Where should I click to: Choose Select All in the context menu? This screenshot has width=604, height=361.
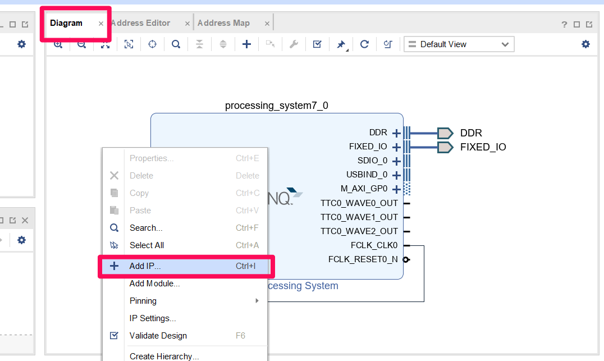coord(185,245)
